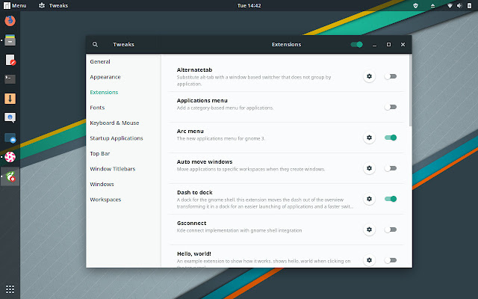Viewport: 478px width, 299px height.
Task: Open Gsconnect extension settings gear
Action: 369,229
